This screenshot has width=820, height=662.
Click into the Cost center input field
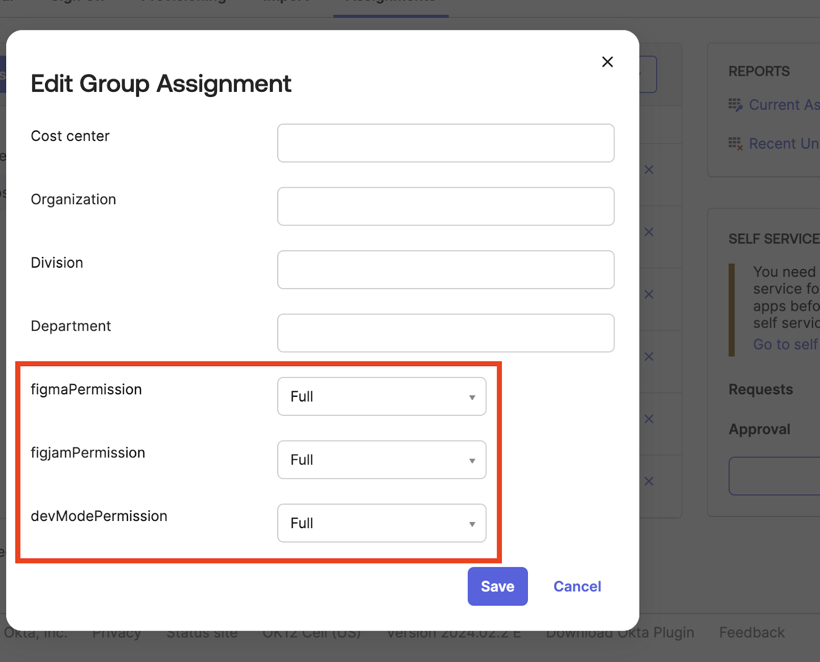(x=445, y=143)
